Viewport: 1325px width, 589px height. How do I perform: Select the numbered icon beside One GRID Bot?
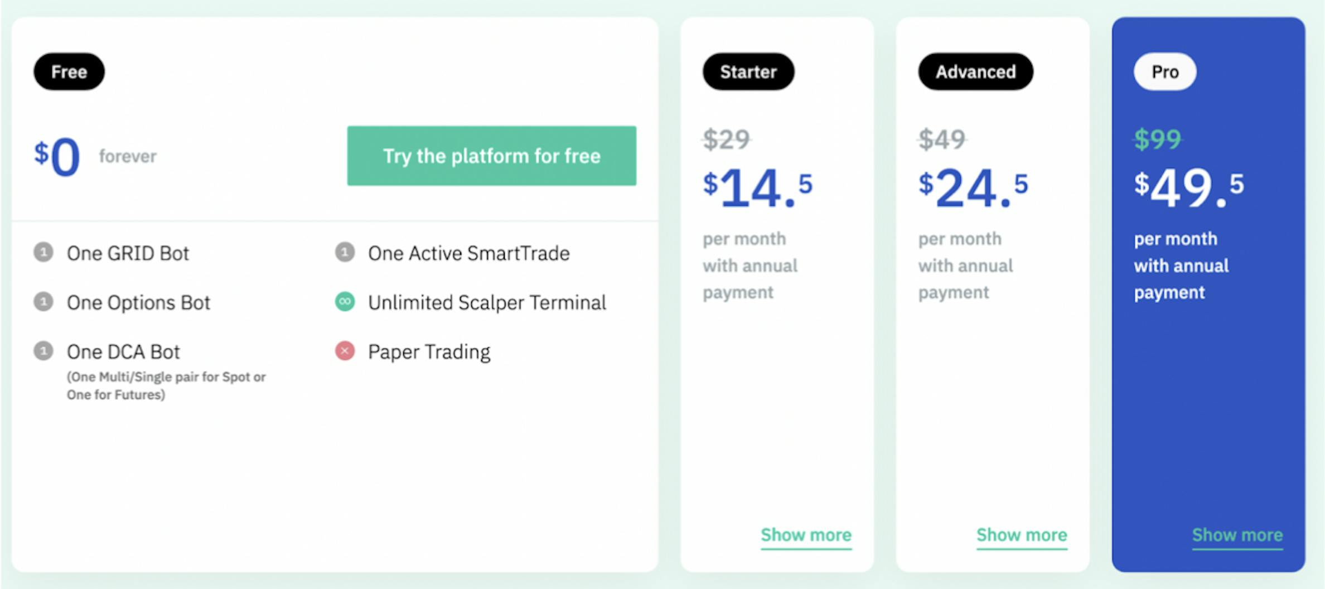coord(44,253)
